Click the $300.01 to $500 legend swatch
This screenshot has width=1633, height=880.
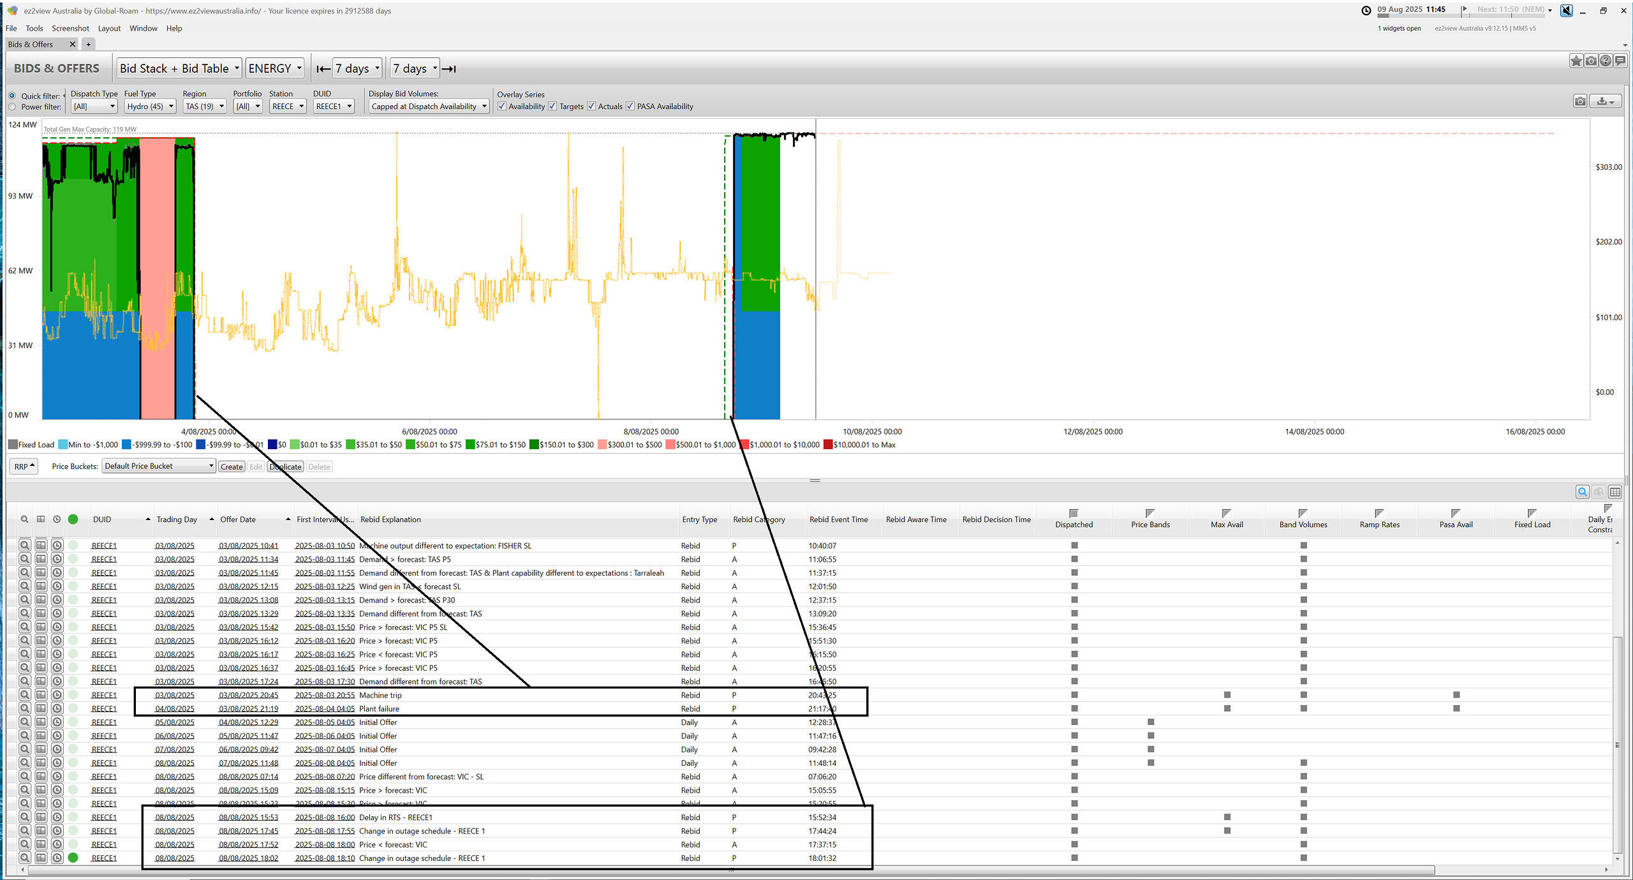pos(602,445)
